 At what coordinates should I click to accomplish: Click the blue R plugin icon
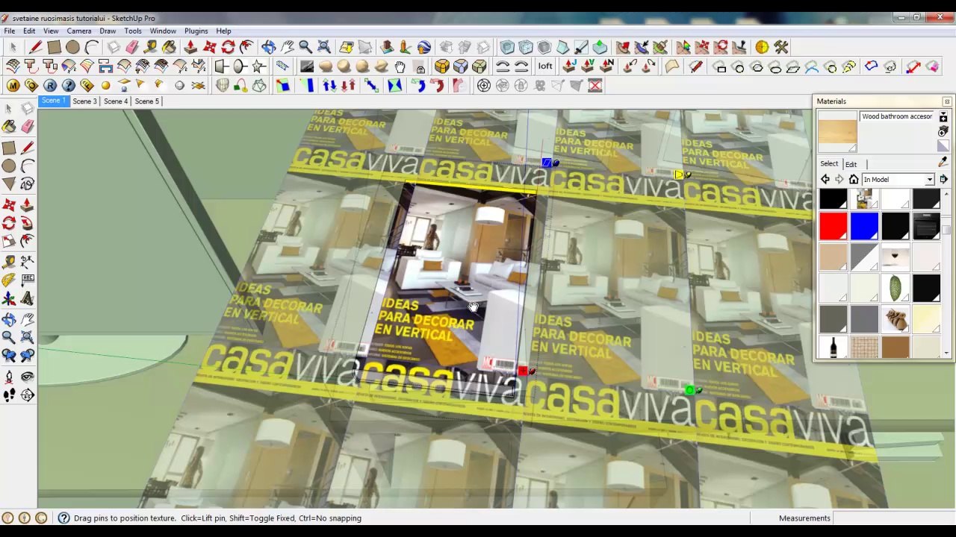50,86
